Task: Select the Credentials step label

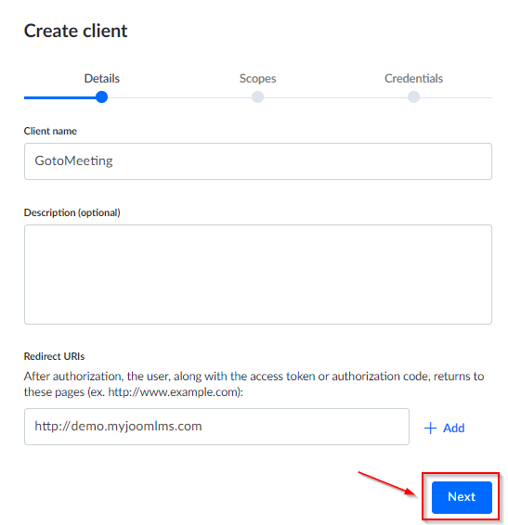Action: click(x=413, y=78)
